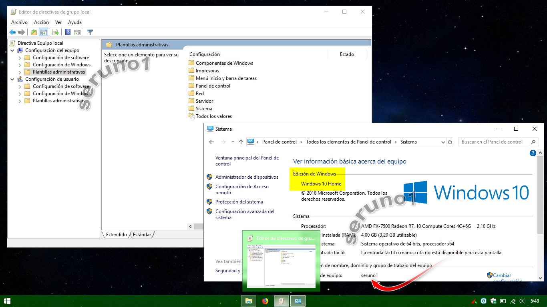This screenshot has height=307, width=547.
Task: Toggle the Show/Hide action pane icon
Action: click(x=77, y=32)
